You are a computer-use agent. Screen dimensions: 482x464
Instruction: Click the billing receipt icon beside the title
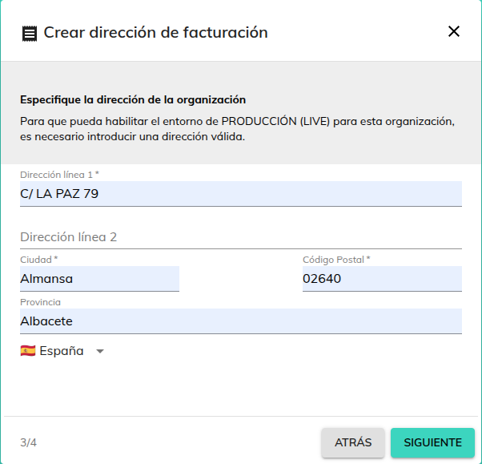click(x=30, y=34)
